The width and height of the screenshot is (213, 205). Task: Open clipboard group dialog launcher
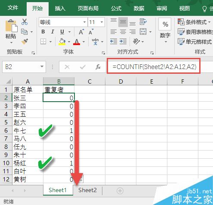tap(33, 53)
